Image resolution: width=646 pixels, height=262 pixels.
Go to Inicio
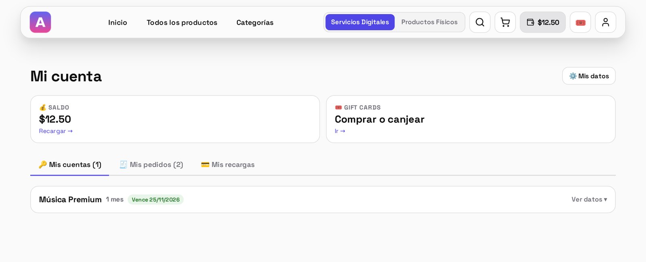[117, 23]
